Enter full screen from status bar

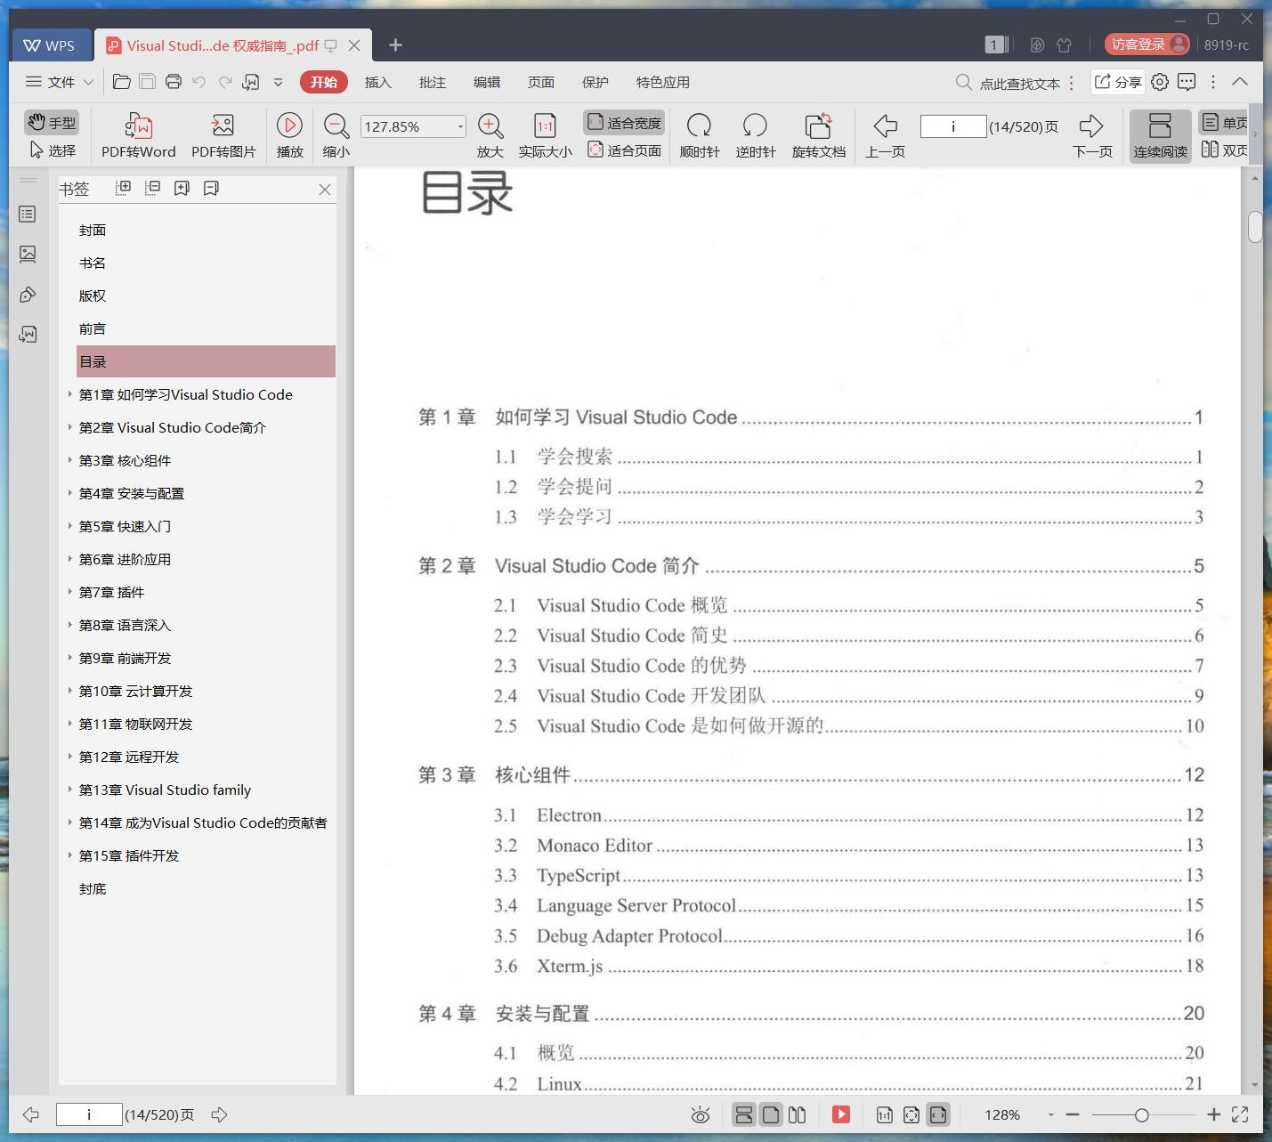(1240, 1114)
